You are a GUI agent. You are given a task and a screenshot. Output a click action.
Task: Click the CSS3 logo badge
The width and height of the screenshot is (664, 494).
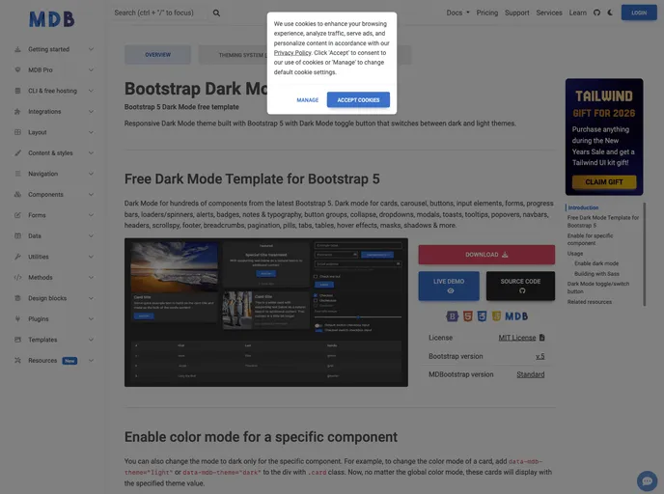482,316
